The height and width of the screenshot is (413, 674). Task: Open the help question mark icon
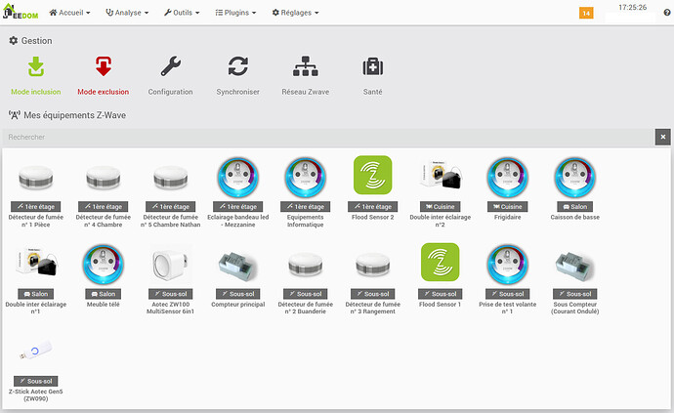667,13
